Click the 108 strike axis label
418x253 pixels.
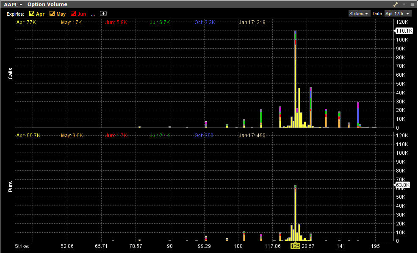[x=238, y=246]
